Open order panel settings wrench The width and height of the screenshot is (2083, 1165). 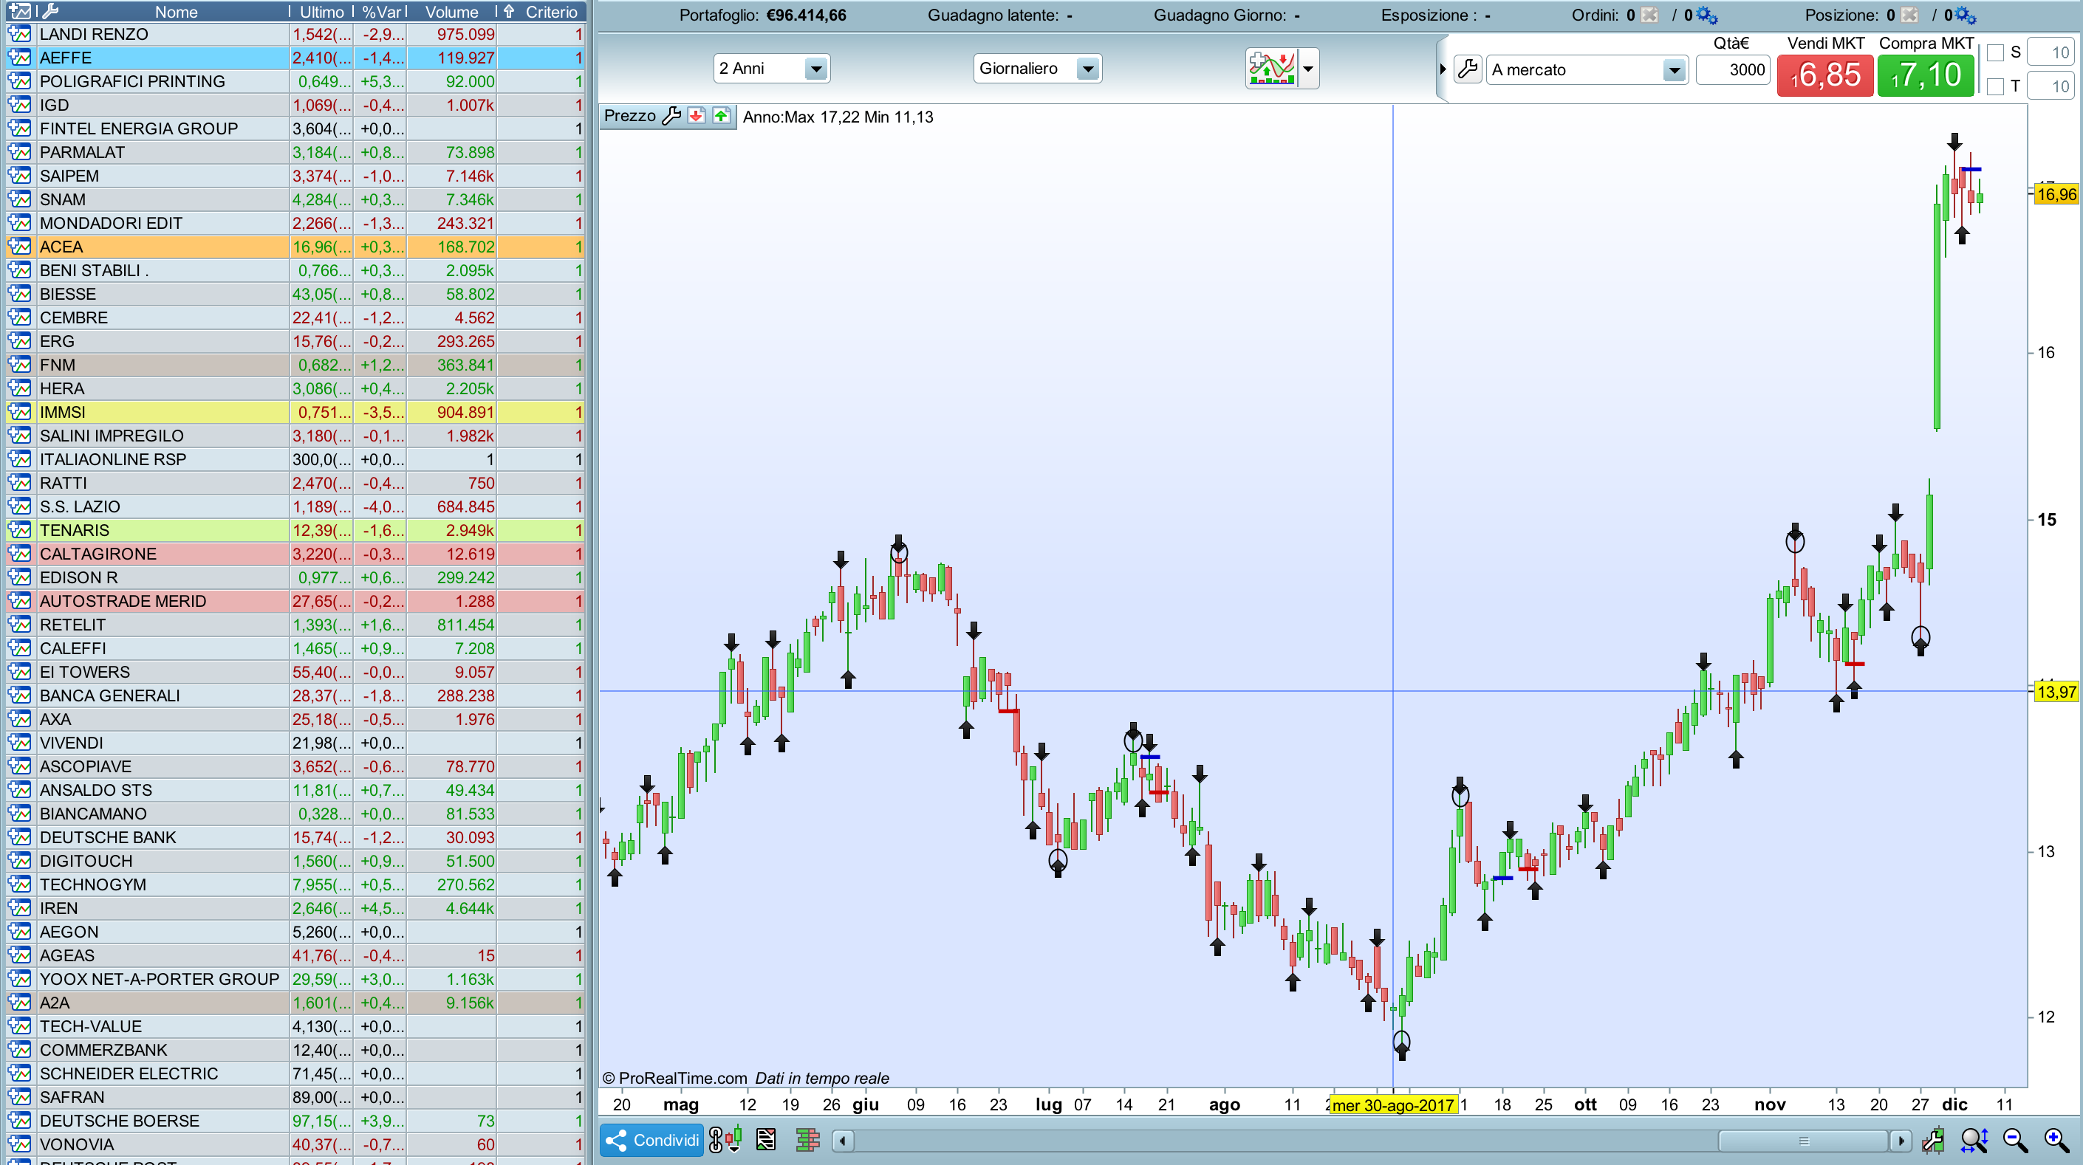tap(1467, 69)
